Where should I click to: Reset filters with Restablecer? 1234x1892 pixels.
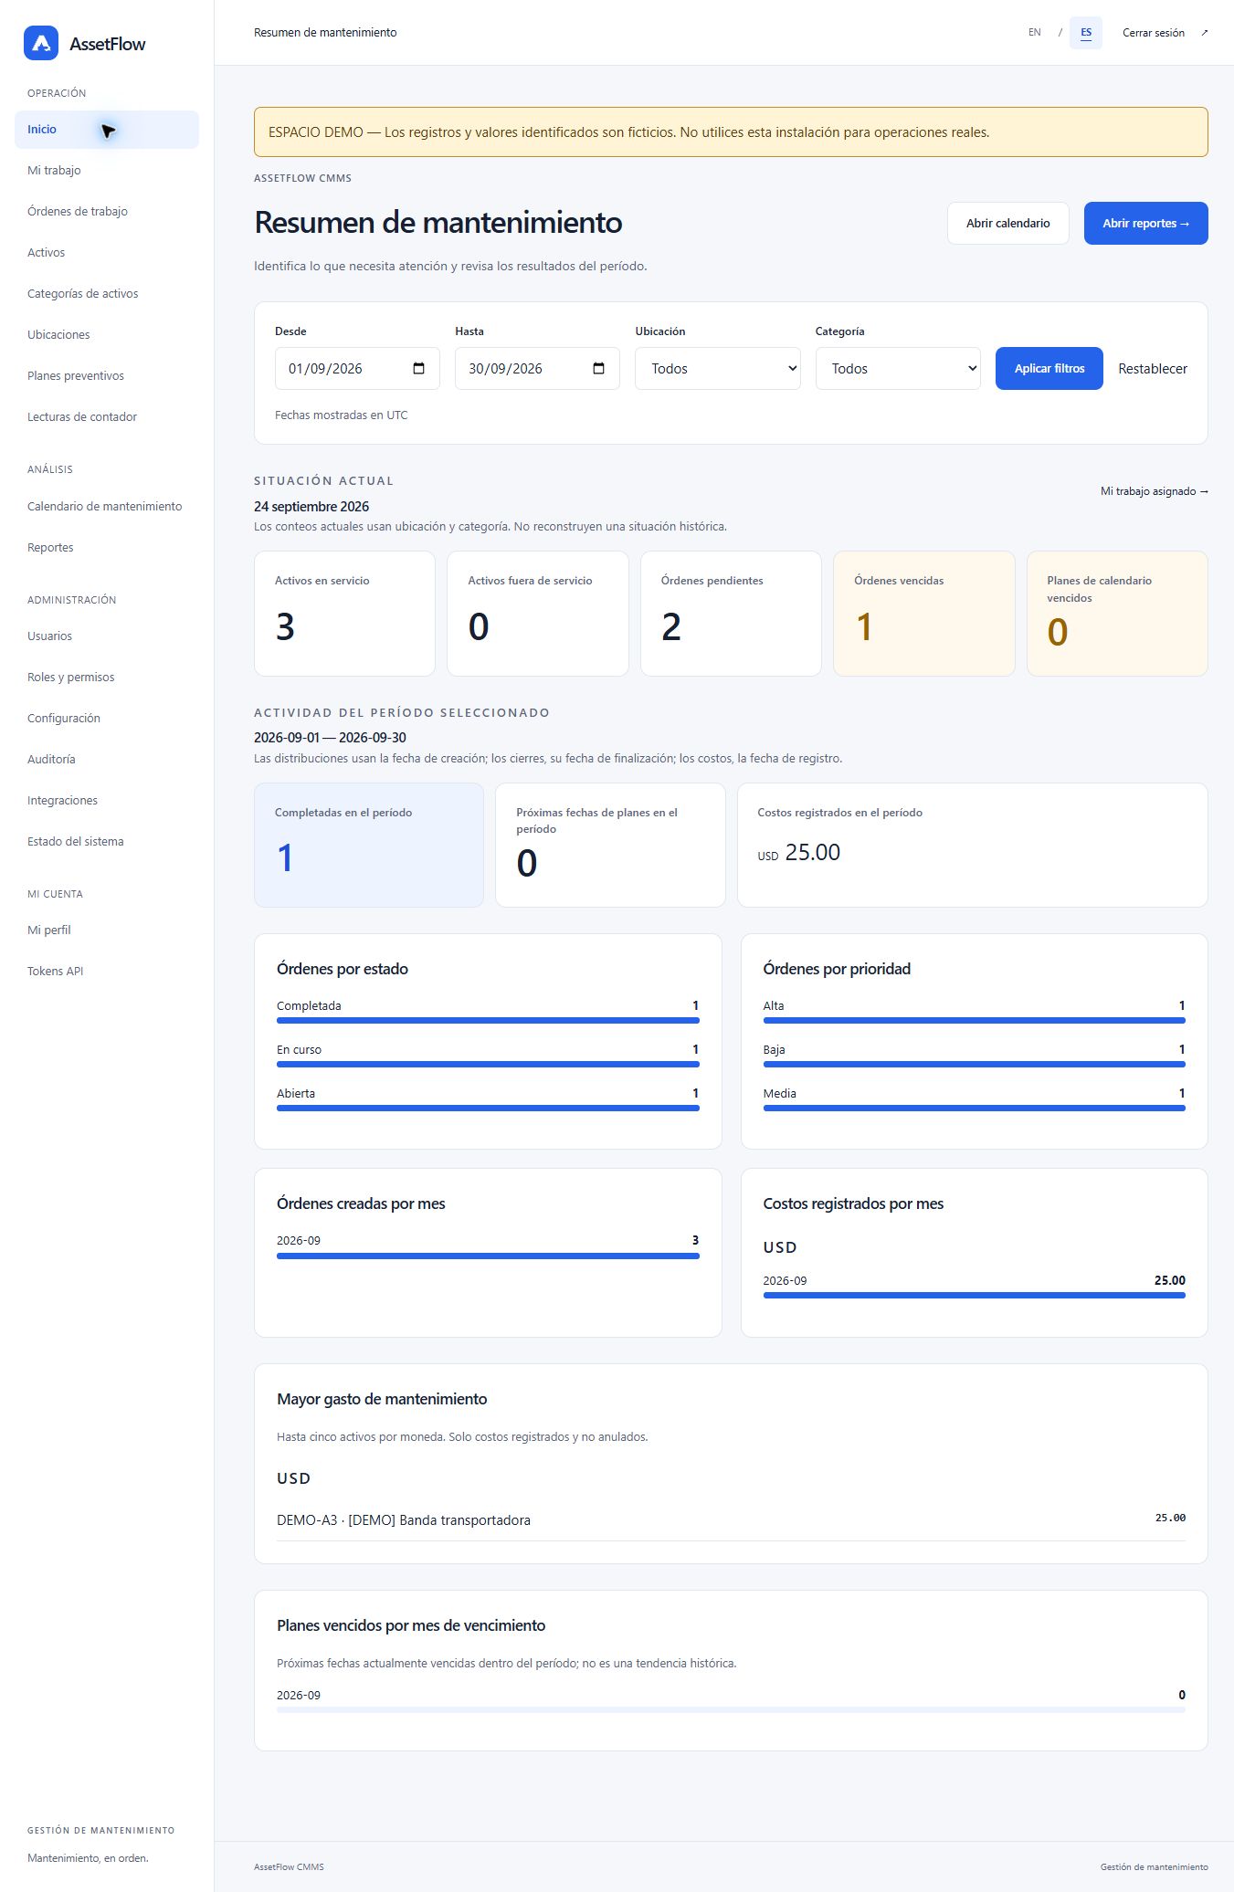click(1153, 369)
